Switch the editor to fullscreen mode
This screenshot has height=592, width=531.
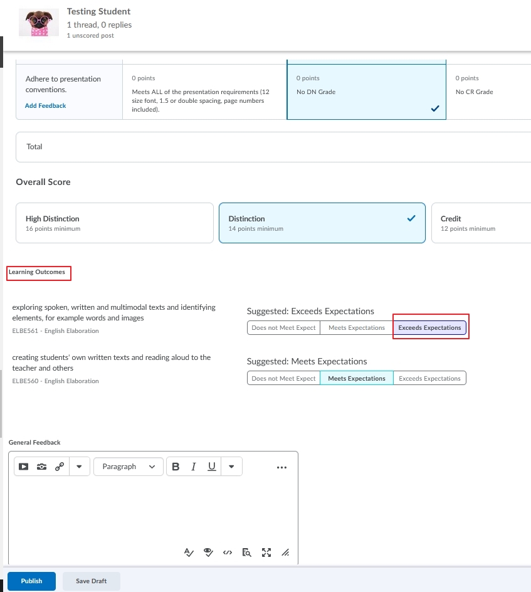[x=266, y=552]
